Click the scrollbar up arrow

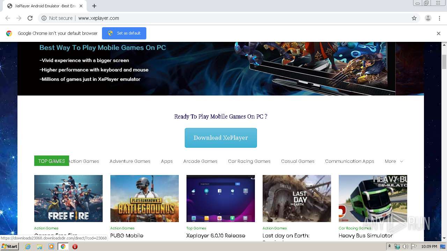pos(444,45)
